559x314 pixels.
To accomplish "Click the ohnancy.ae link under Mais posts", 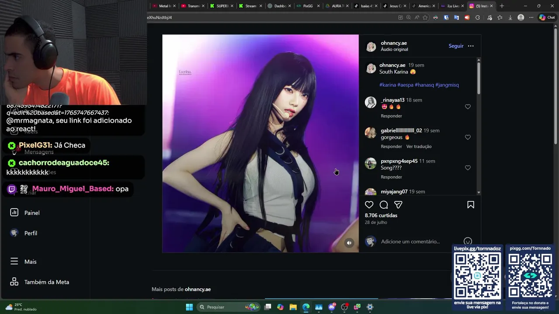I will pyautogui.click(x=197, y=289).
